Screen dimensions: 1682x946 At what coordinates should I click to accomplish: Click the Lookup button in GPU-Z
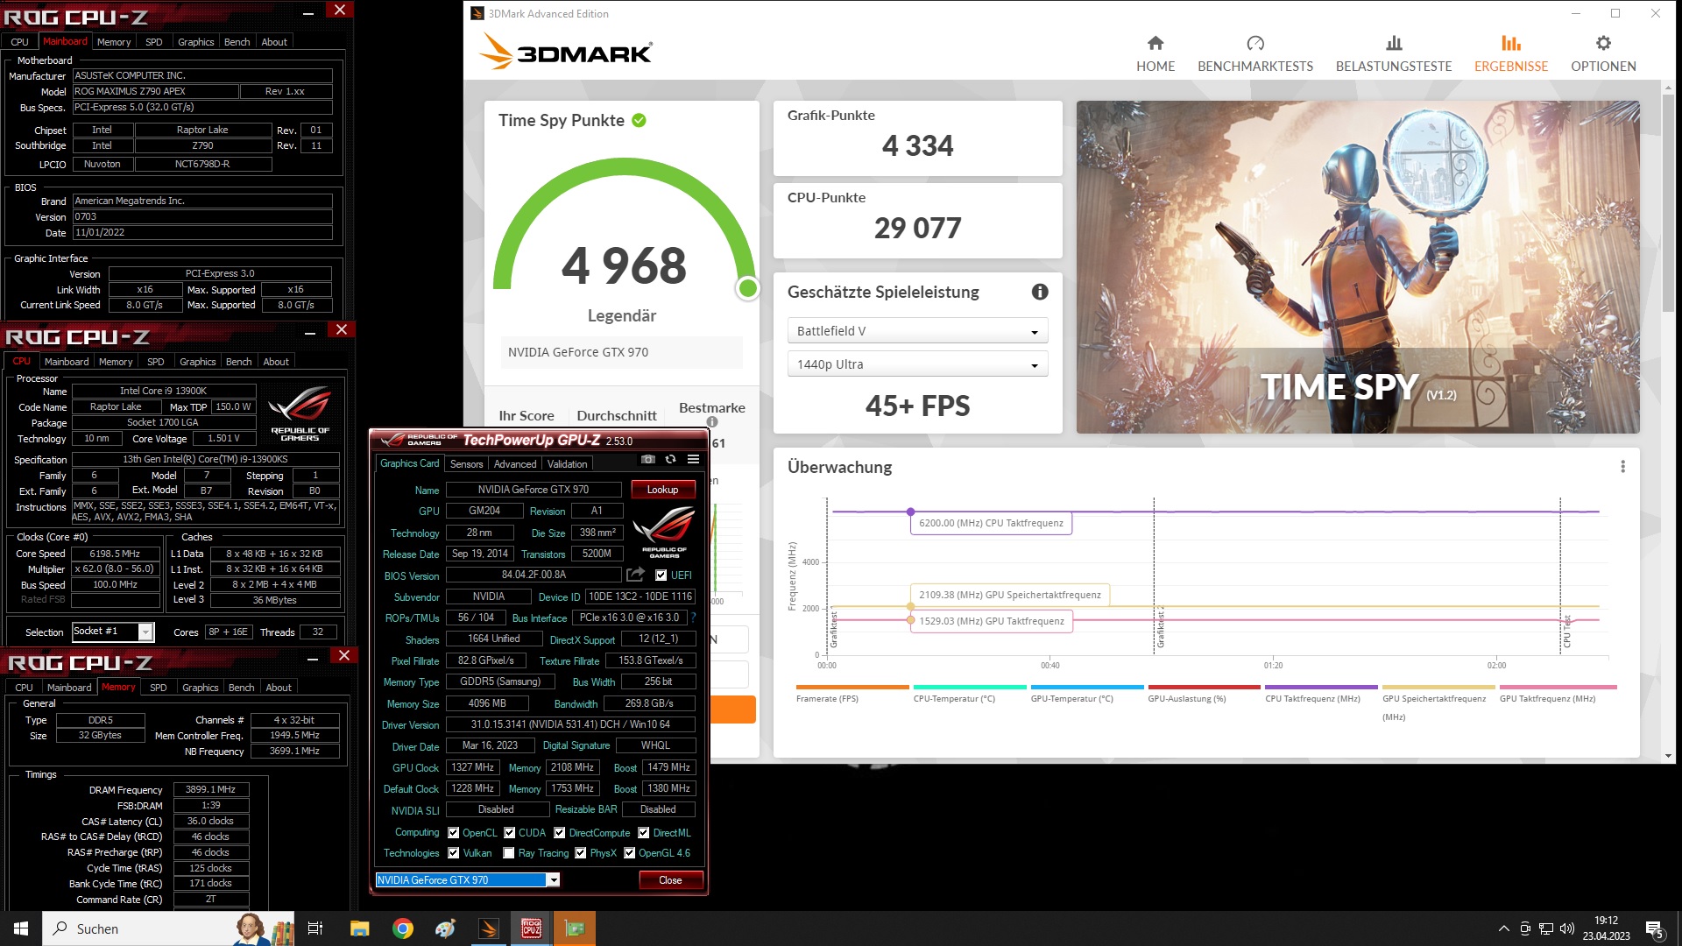[662, 490]
